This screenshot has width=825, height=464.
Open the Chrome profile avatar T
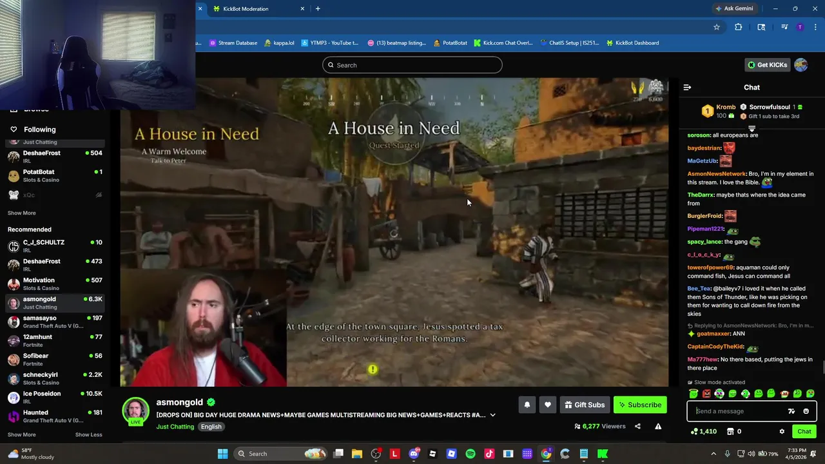click(800, 27)
